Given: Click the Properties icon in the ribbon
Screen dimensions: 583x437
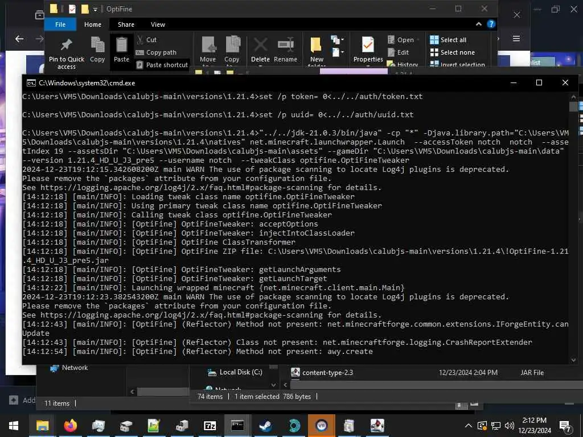Looking at the screenshot, I should 368,50.
